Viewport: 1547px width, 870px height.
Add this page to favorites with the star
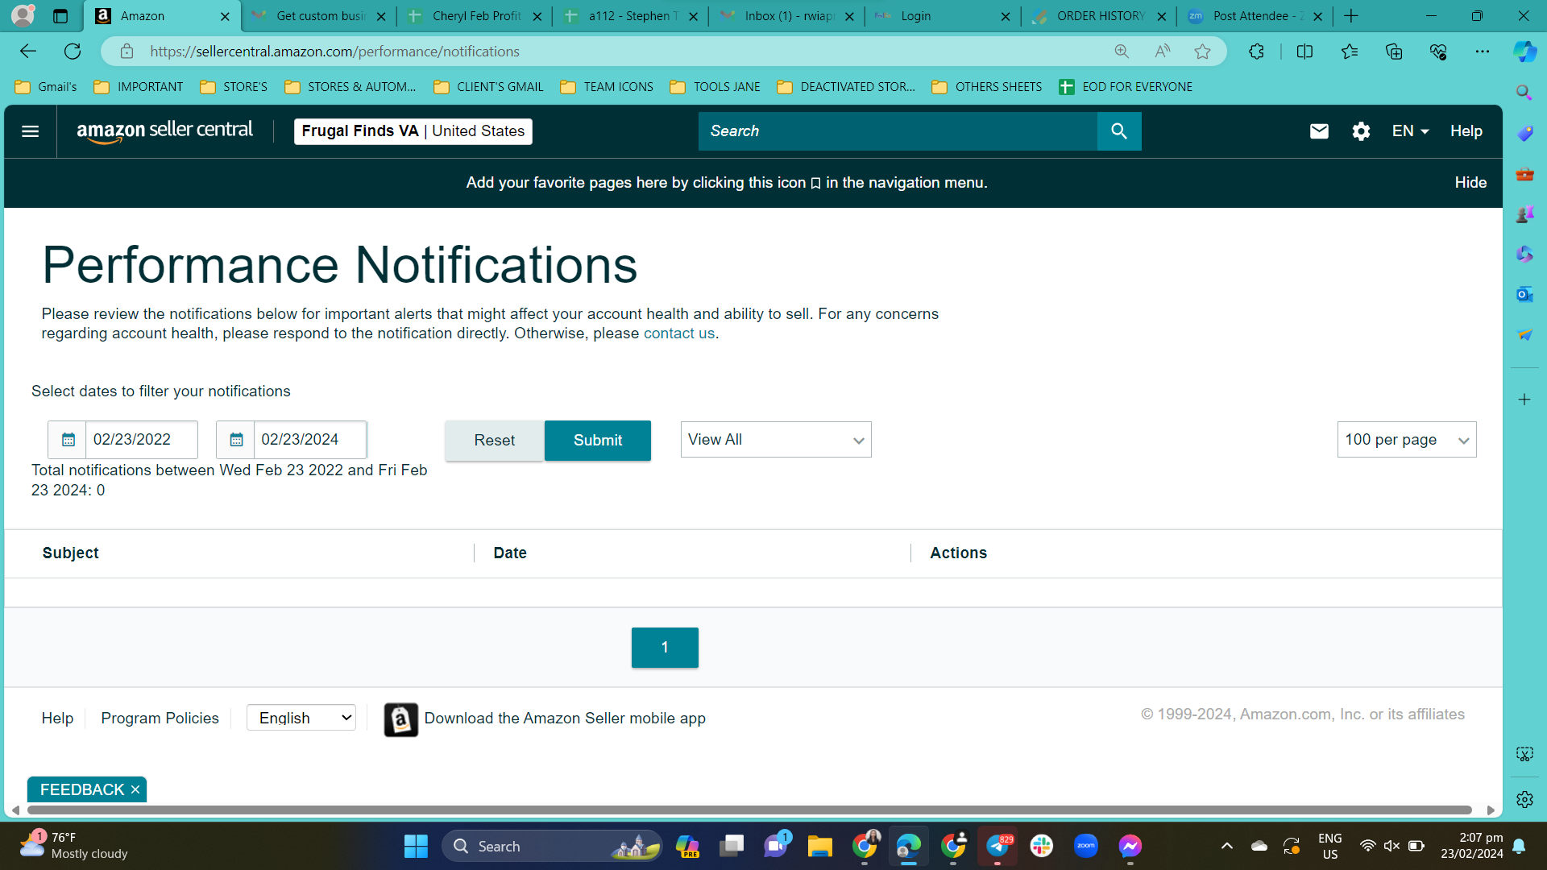[x=1202, y=52]
